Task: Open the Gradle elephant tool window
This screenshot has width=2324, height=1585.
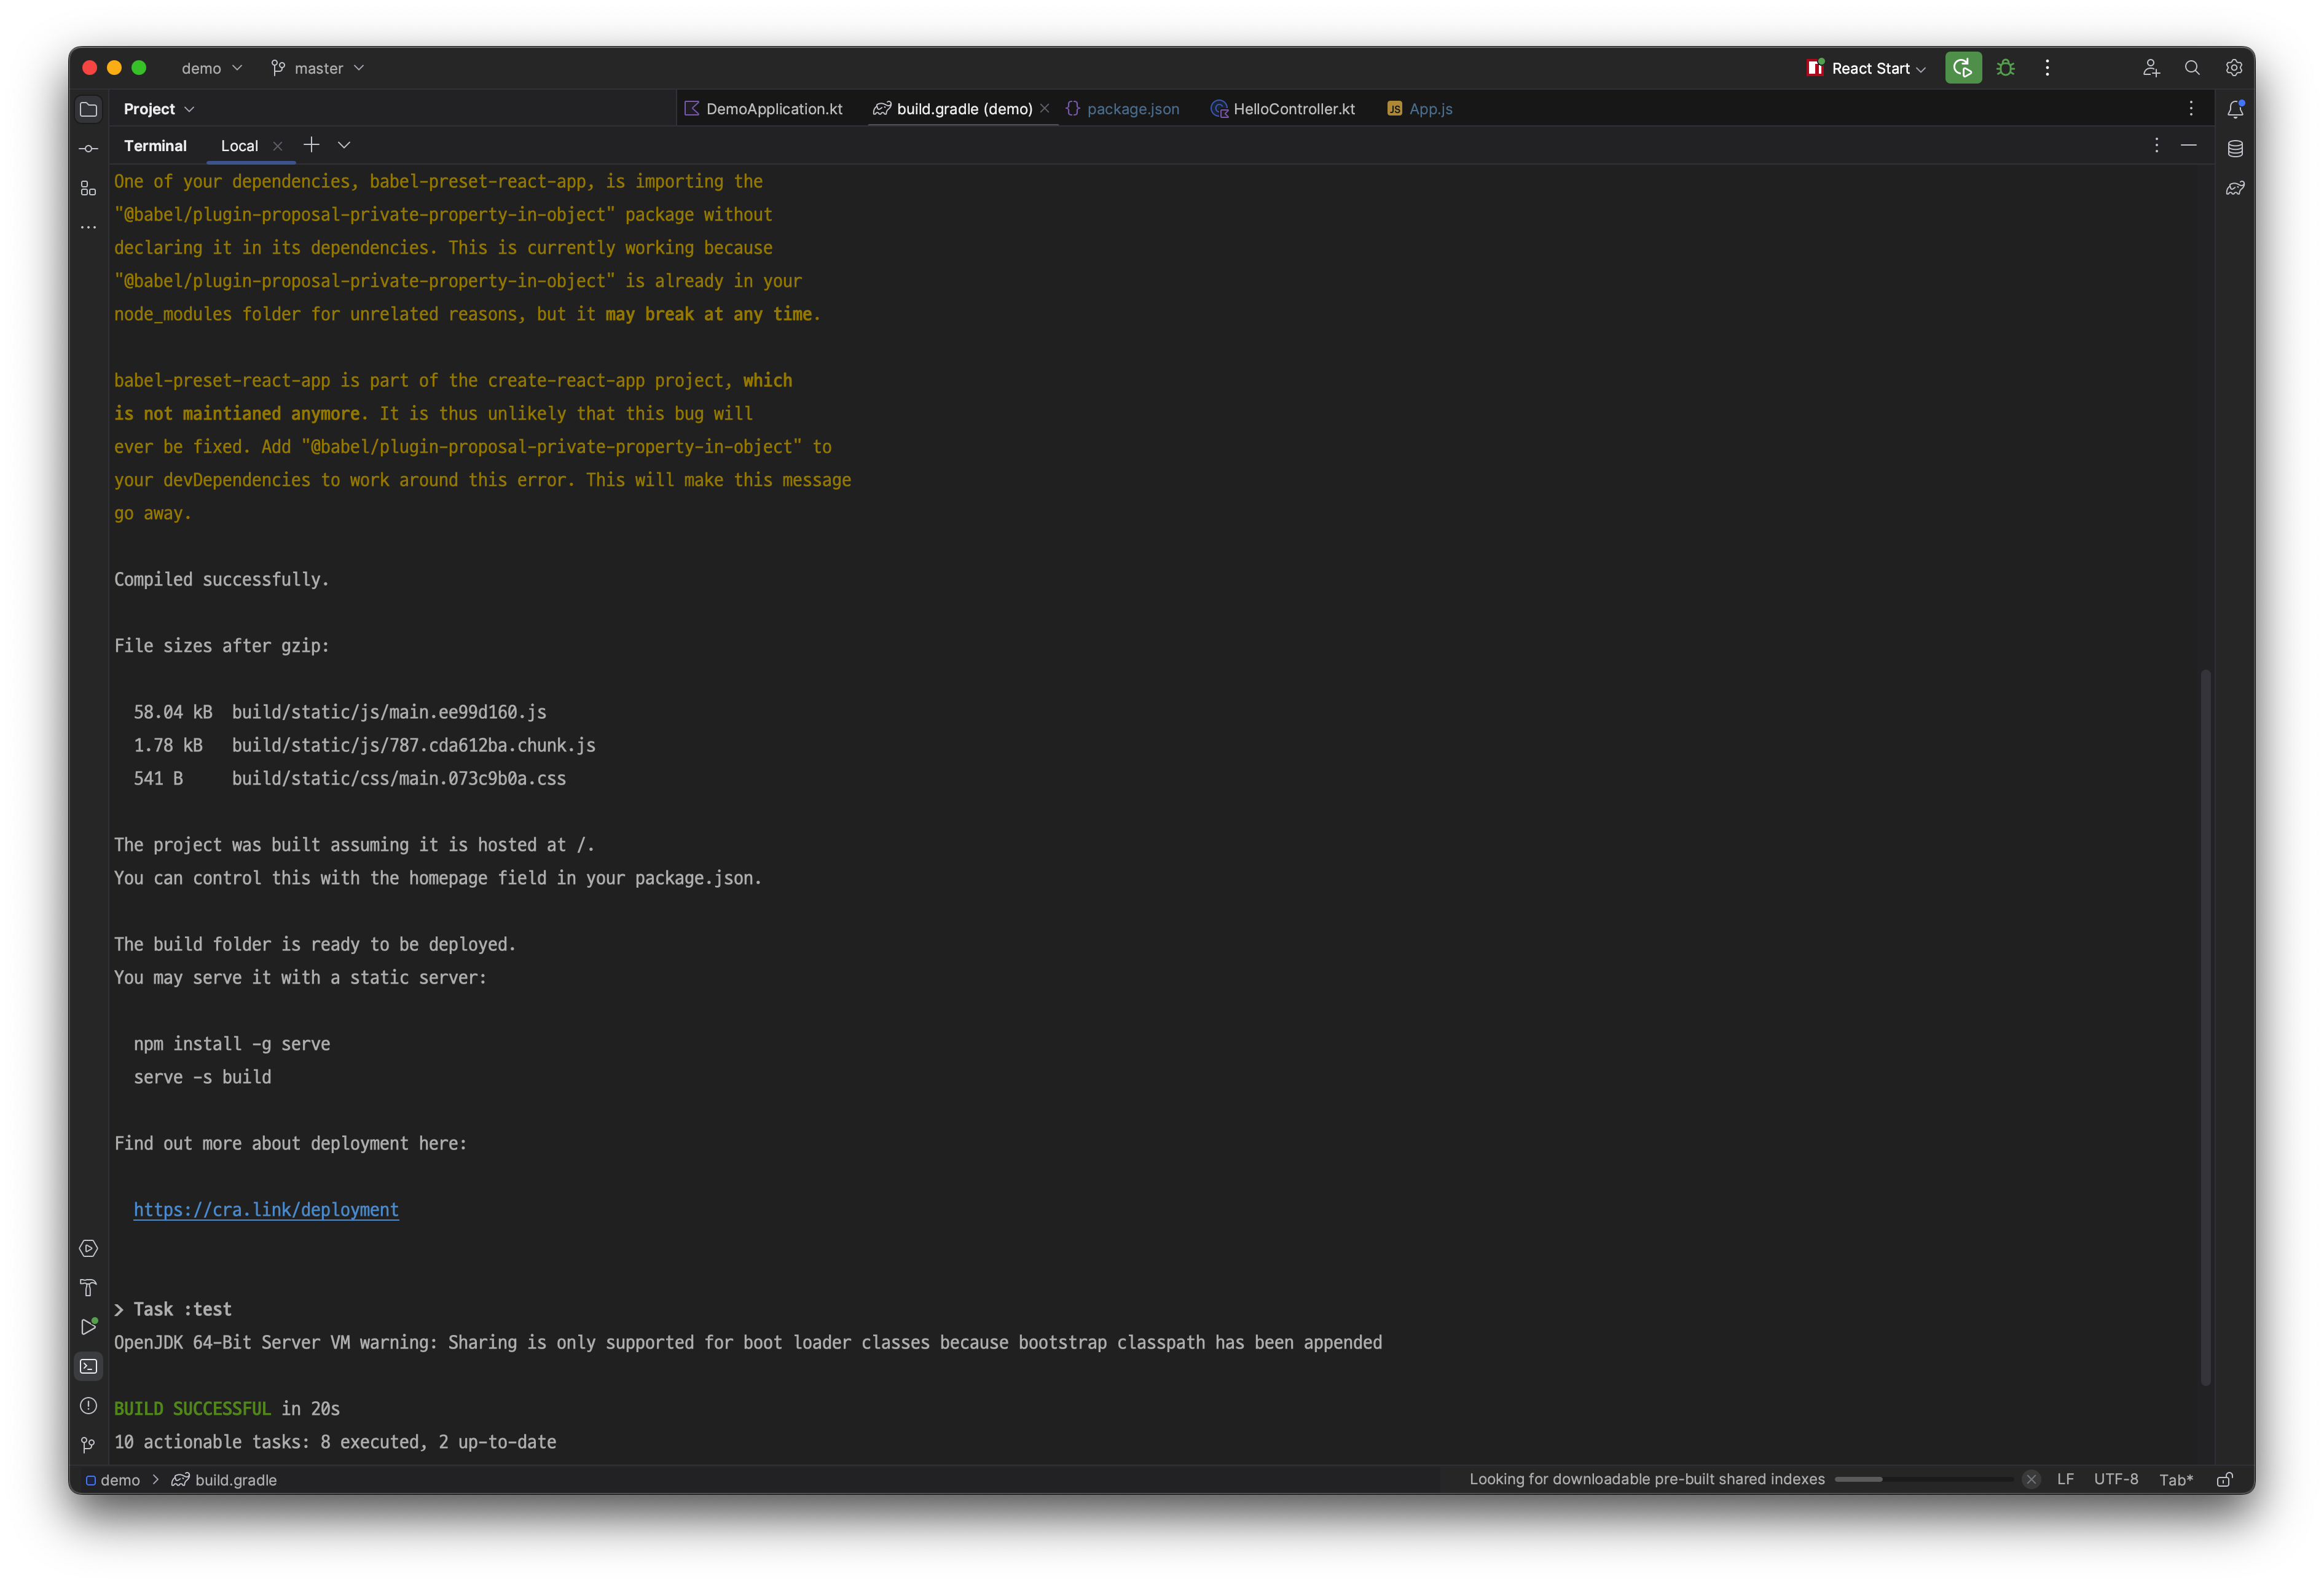Action: (x=2235, y=188)
